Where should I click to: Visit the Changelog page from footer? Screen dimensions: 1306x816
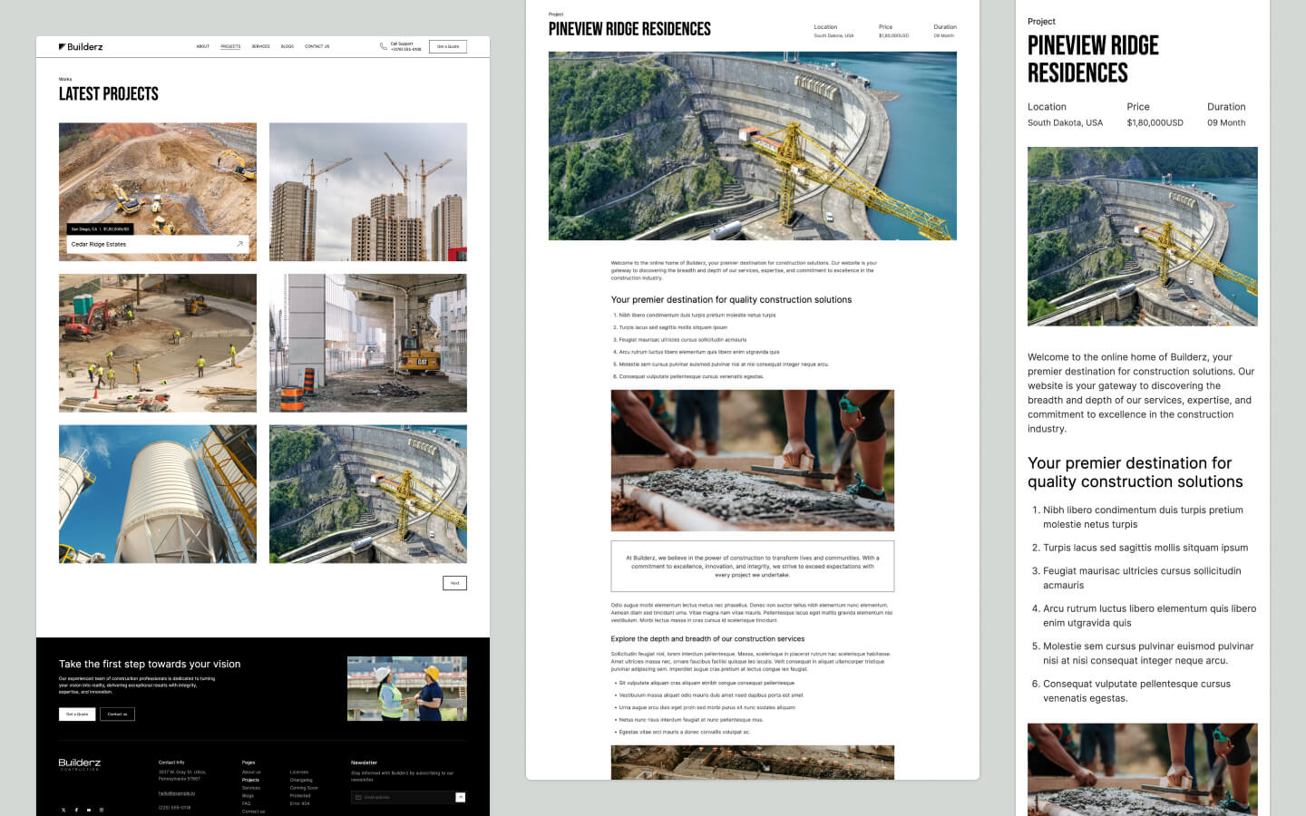(x=301, y=780)
